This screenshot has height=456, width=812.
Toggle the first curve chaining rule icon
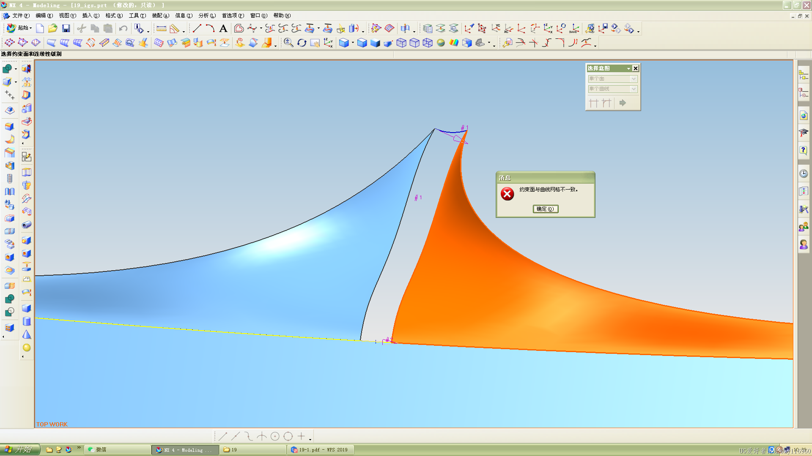(x=594, y=103)
